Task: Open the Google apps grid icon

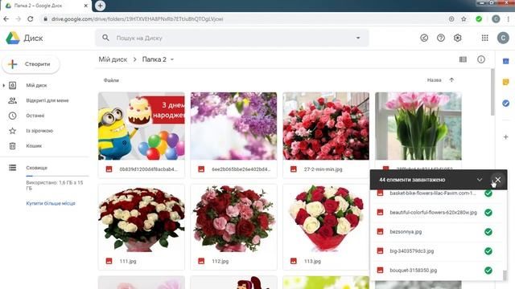Action: 484,38
